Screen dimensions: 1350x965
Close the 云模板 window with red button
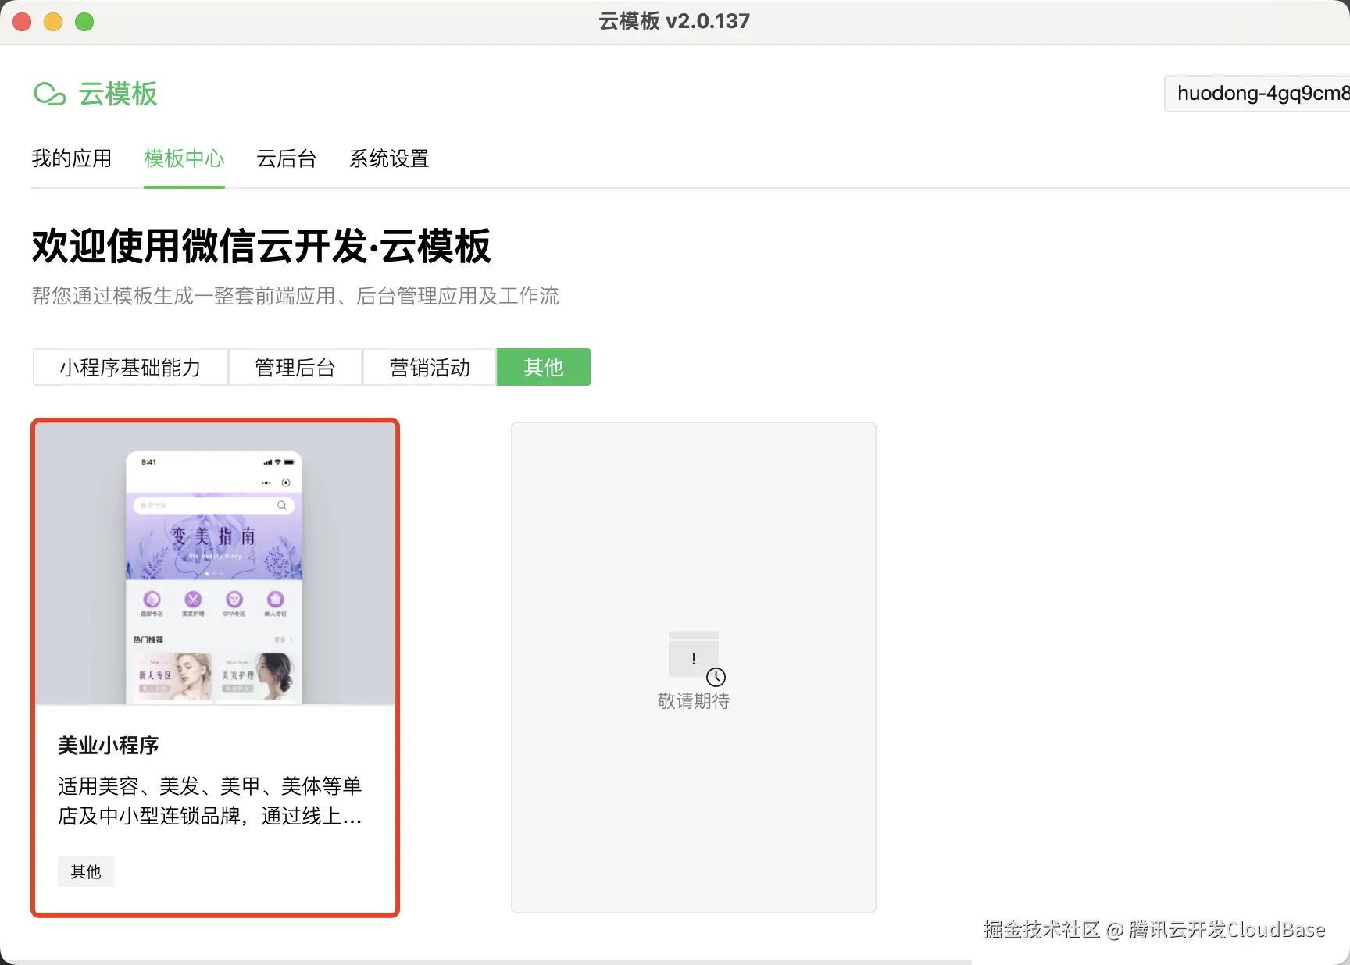[x=22, y=22]
